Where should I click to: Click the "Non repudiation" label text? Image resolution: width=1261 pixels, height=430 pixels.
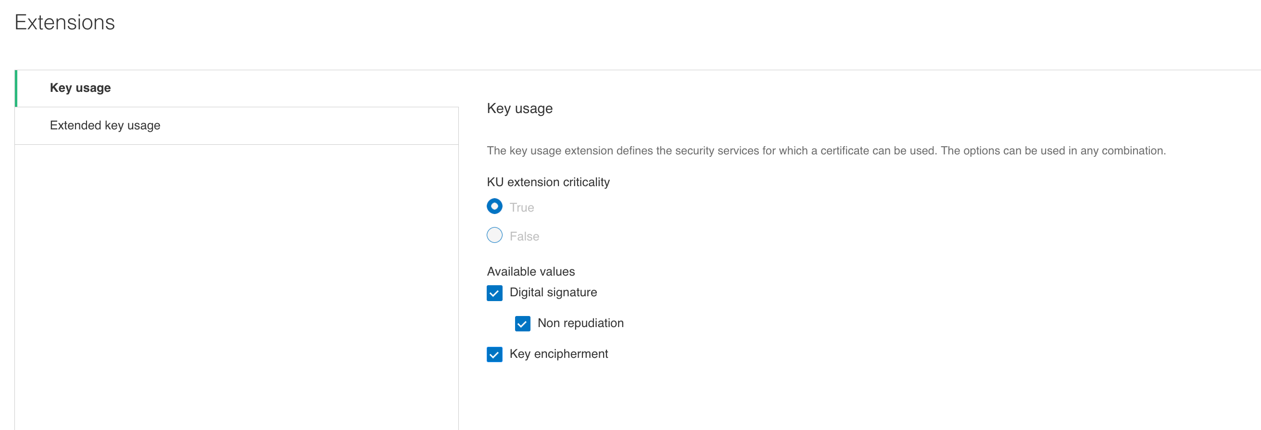tap(580, 323)
